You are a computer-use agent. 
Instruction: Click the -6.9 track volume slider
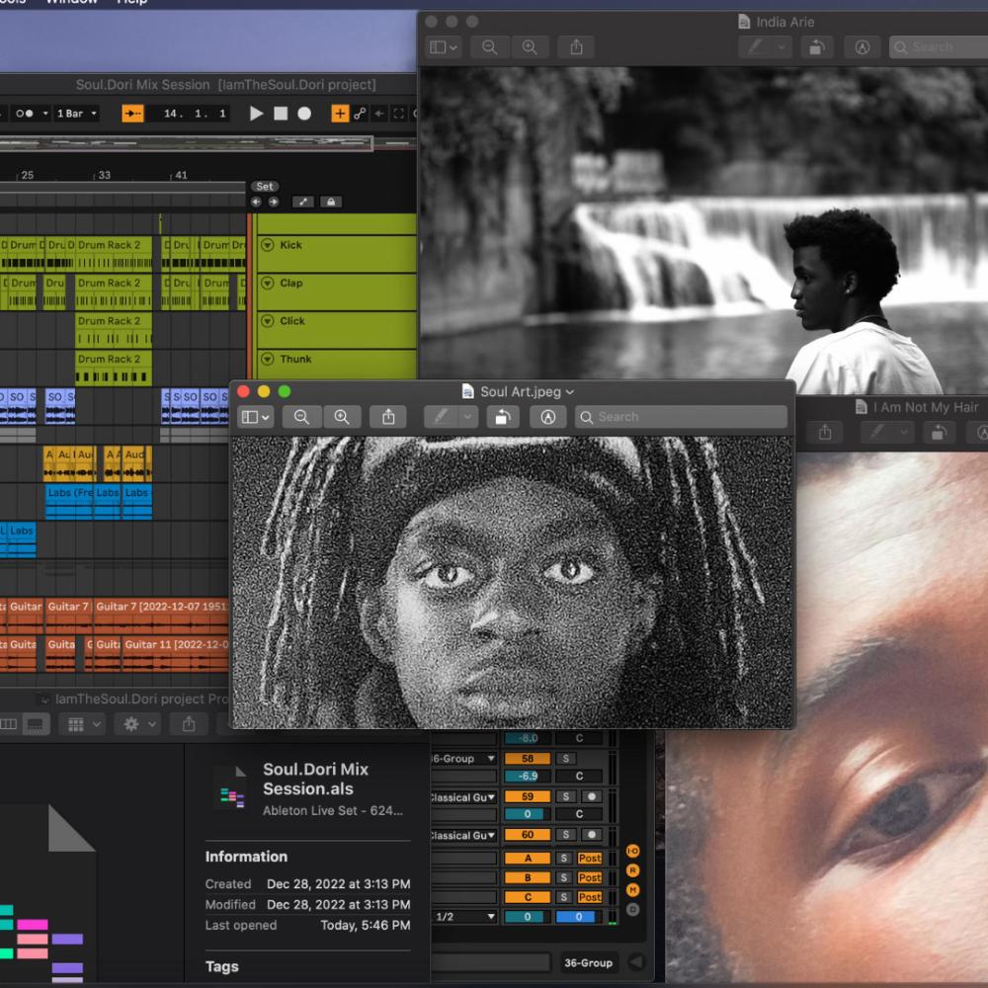[x=528, y=777]
